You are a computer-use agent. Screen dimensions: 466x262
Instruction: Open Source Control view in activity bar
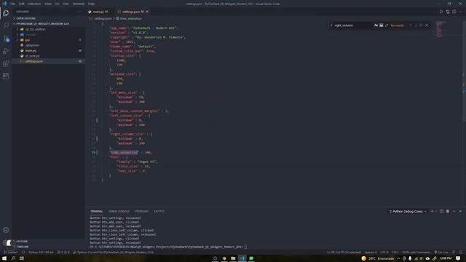click(6, 39)
